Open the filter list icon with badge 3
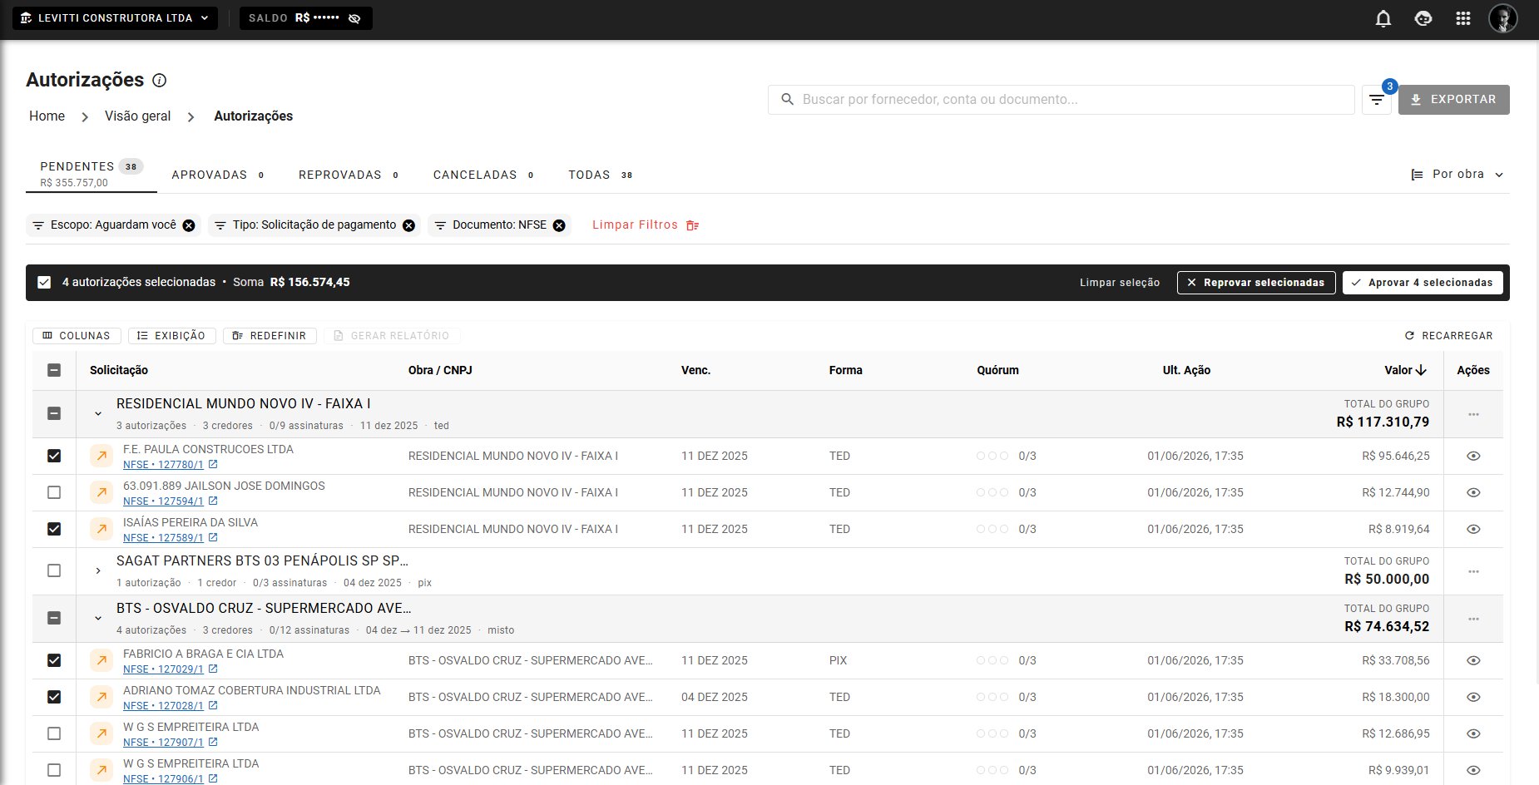1539x785 pixels. 1377,100
